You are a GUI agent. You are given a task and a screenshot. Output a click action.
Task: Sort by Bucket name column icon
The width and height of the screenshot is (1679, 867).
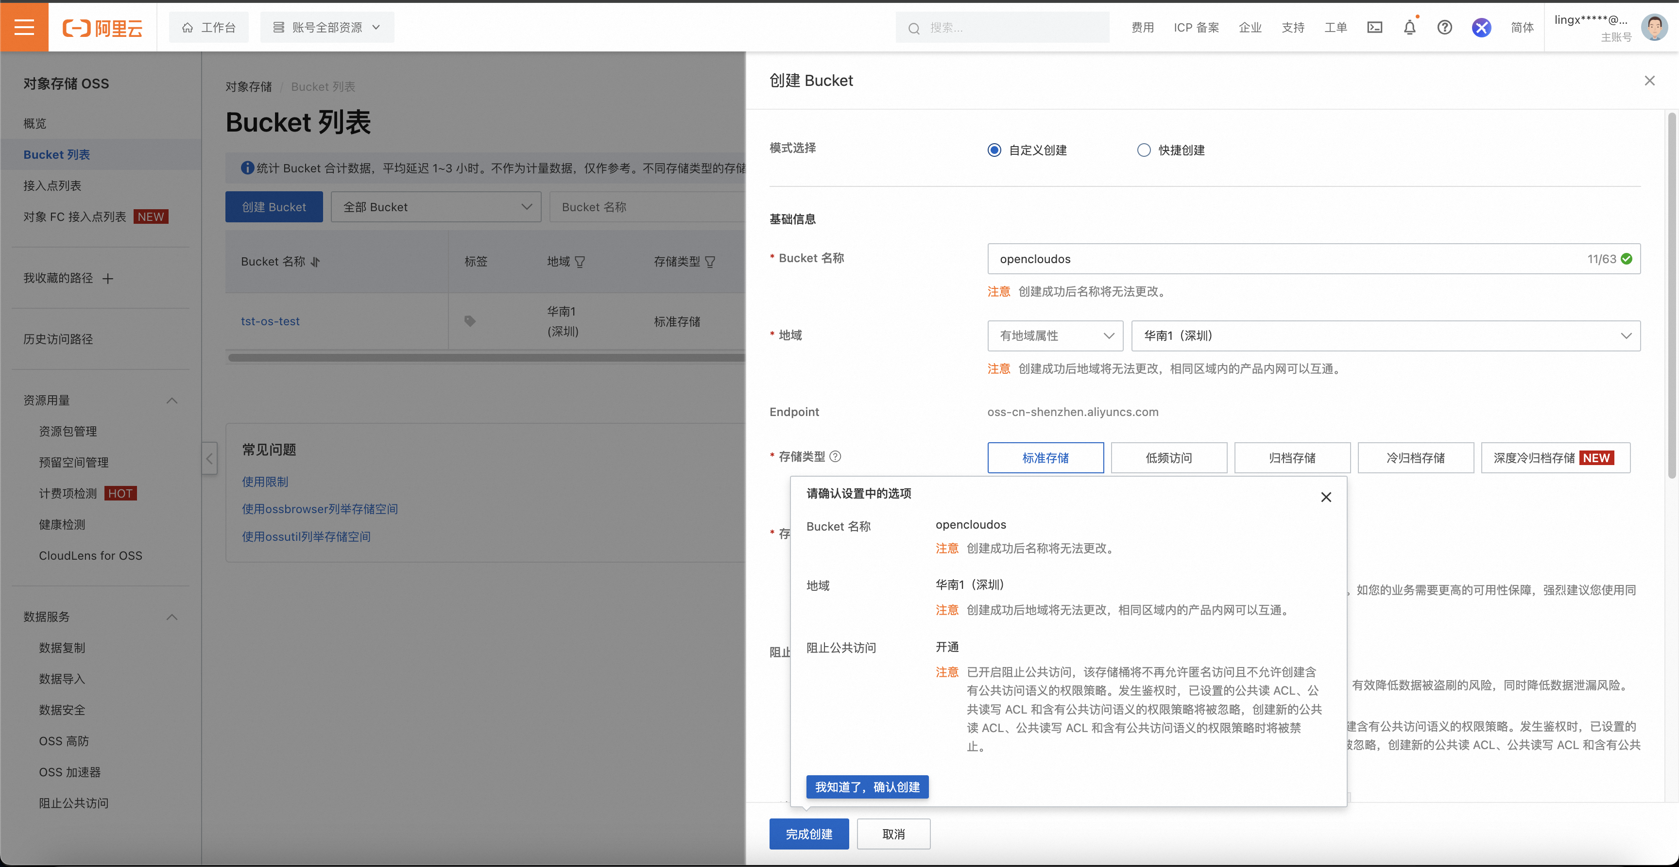[315, 262]
